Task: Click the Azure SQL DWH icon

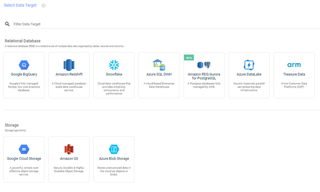Action: 159,65
